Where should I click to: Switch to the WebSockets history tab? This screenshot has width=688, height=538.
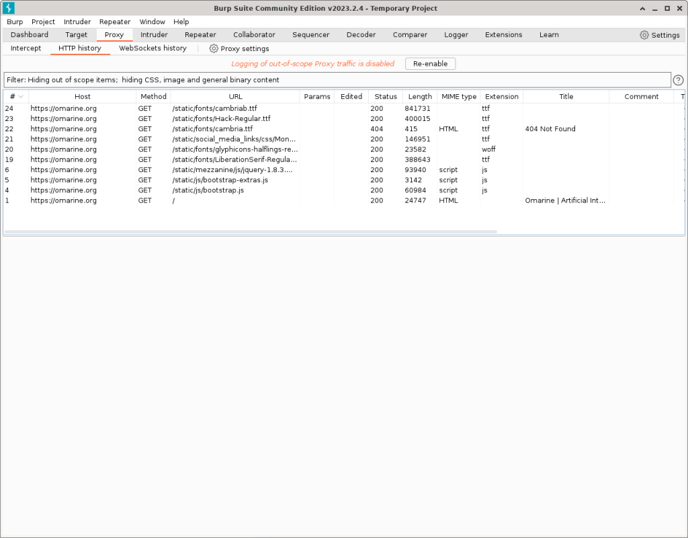click(153, 48)
